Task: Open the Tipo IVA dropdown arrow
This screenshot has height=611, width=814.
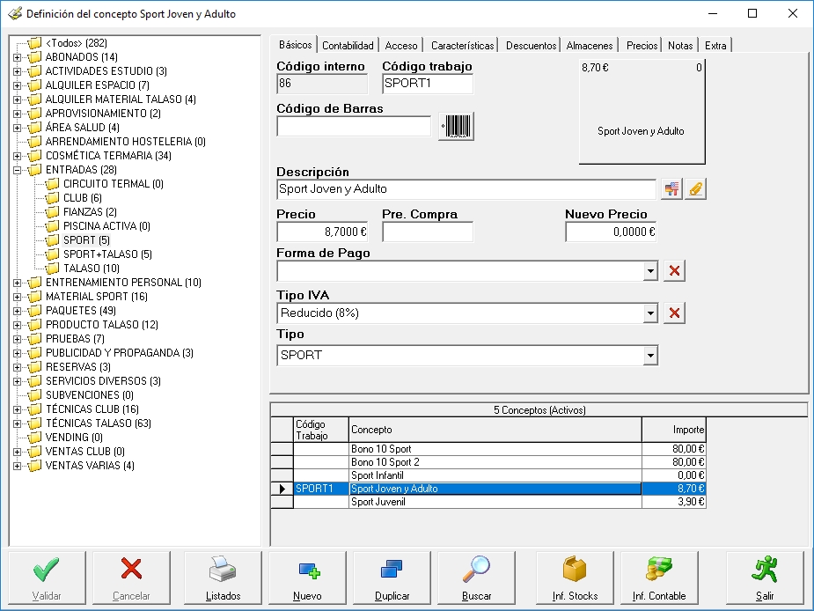Action: pyautogui.click(x=650, y=313)
